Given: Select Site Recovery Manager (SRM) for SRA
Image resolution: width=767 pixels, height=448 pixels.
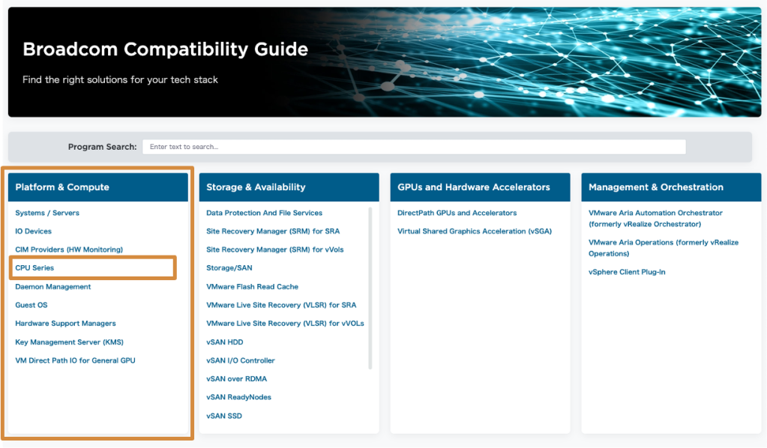Looking at the screenshot, I should (273, 231).
